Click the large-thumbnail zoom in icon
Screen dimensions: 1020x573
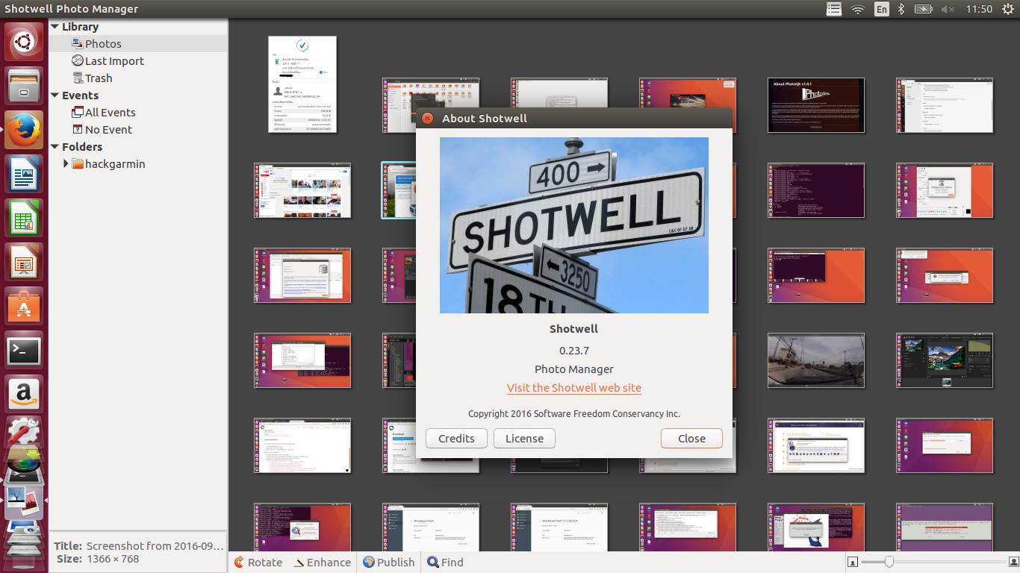1013,562
